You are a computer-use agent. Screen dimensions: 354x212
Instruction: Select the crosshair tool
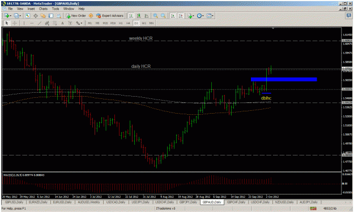point(15,23)
